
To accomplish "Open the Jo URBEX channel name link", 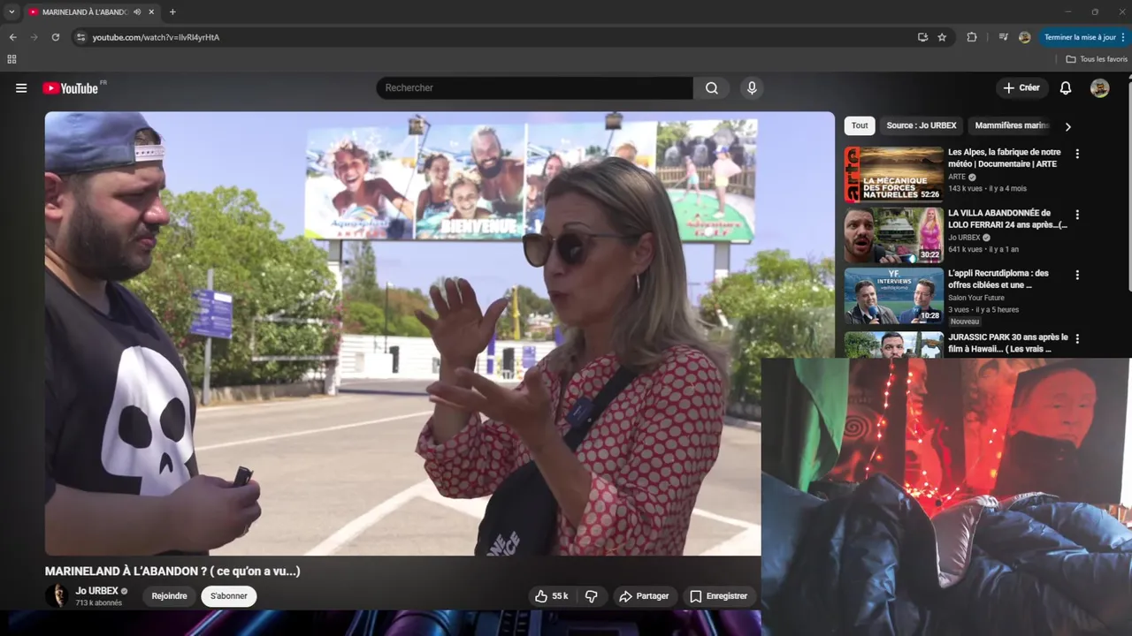I will tap(97, 591).
